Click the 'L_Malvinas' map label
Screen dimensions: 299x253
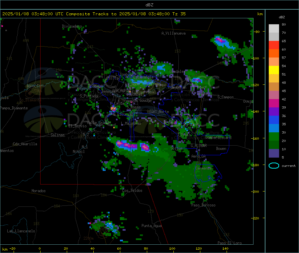pyautogui.click(x=131, y=123)
